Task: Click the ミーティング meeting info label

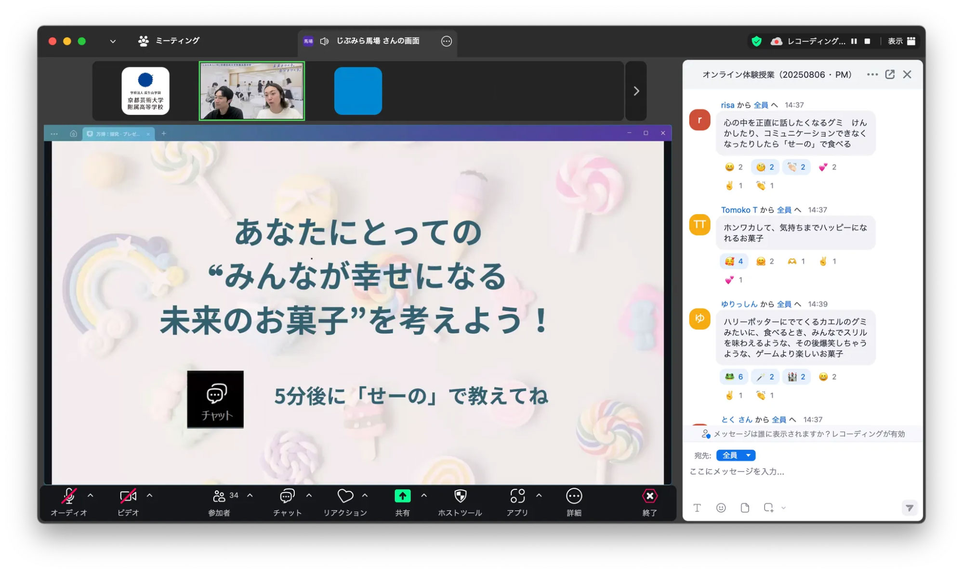Action: (x=177, y=41)
